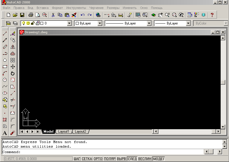Screen dimensions: 229x162
Task: Toggle СЛЕД object snap tracking
Action: click(132, 159)
